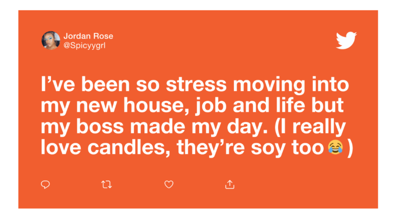Click the "(I really" text at line end
The image size is (393, 215).
point(310,127)
